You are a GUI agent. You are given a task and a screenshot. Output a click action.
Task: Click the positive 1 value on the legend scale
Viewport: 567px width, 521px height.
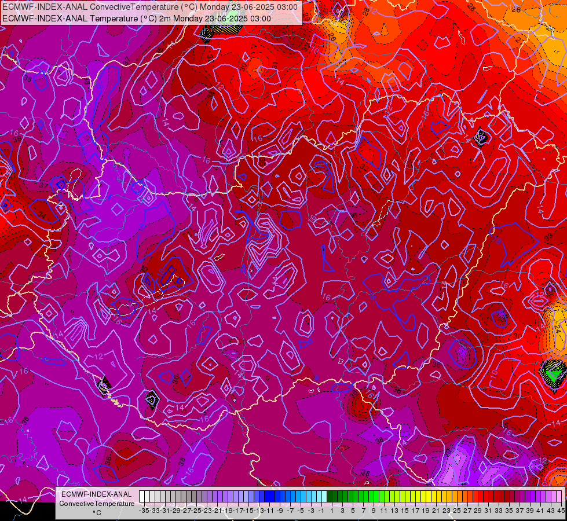point(332,511)
